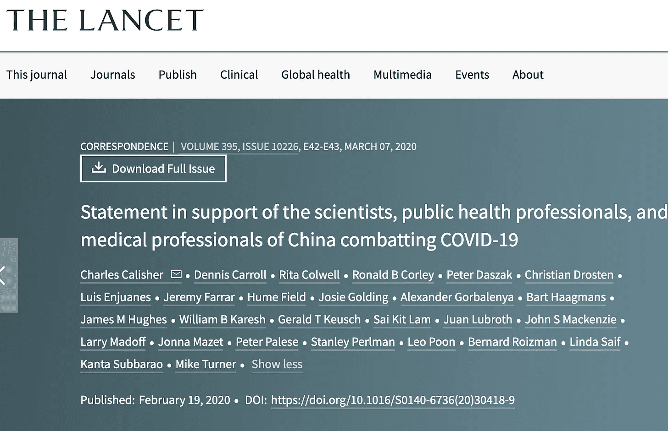Viewport: 668px width, 431px height.
Task: Open the Events menu
Action: click(x=472, y=75)
